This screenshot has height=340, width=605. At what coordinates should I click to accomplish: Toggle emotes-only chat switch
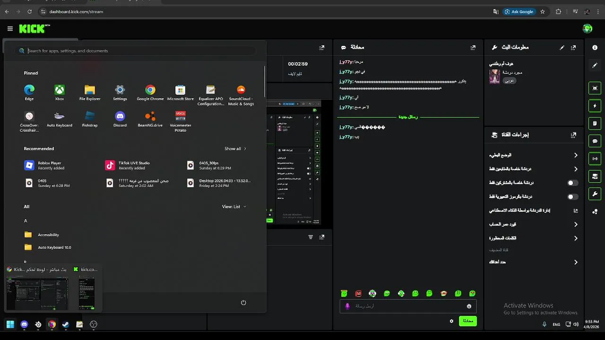[x=572, y=196]
